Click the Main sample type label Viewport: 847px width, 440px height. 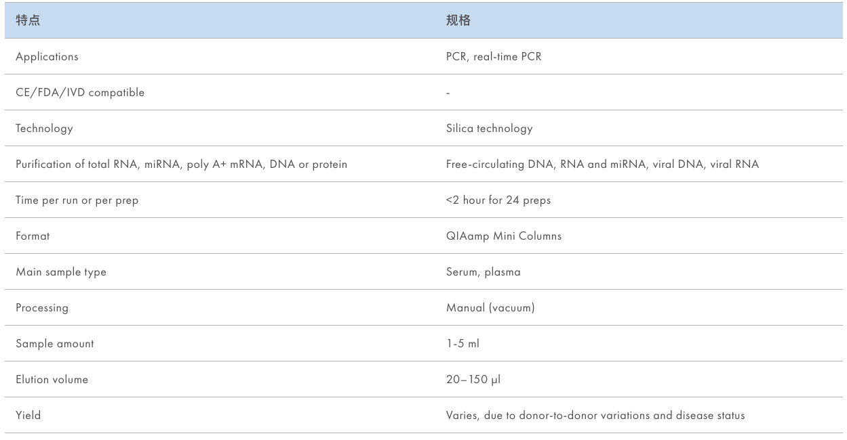tap(61, 272)
